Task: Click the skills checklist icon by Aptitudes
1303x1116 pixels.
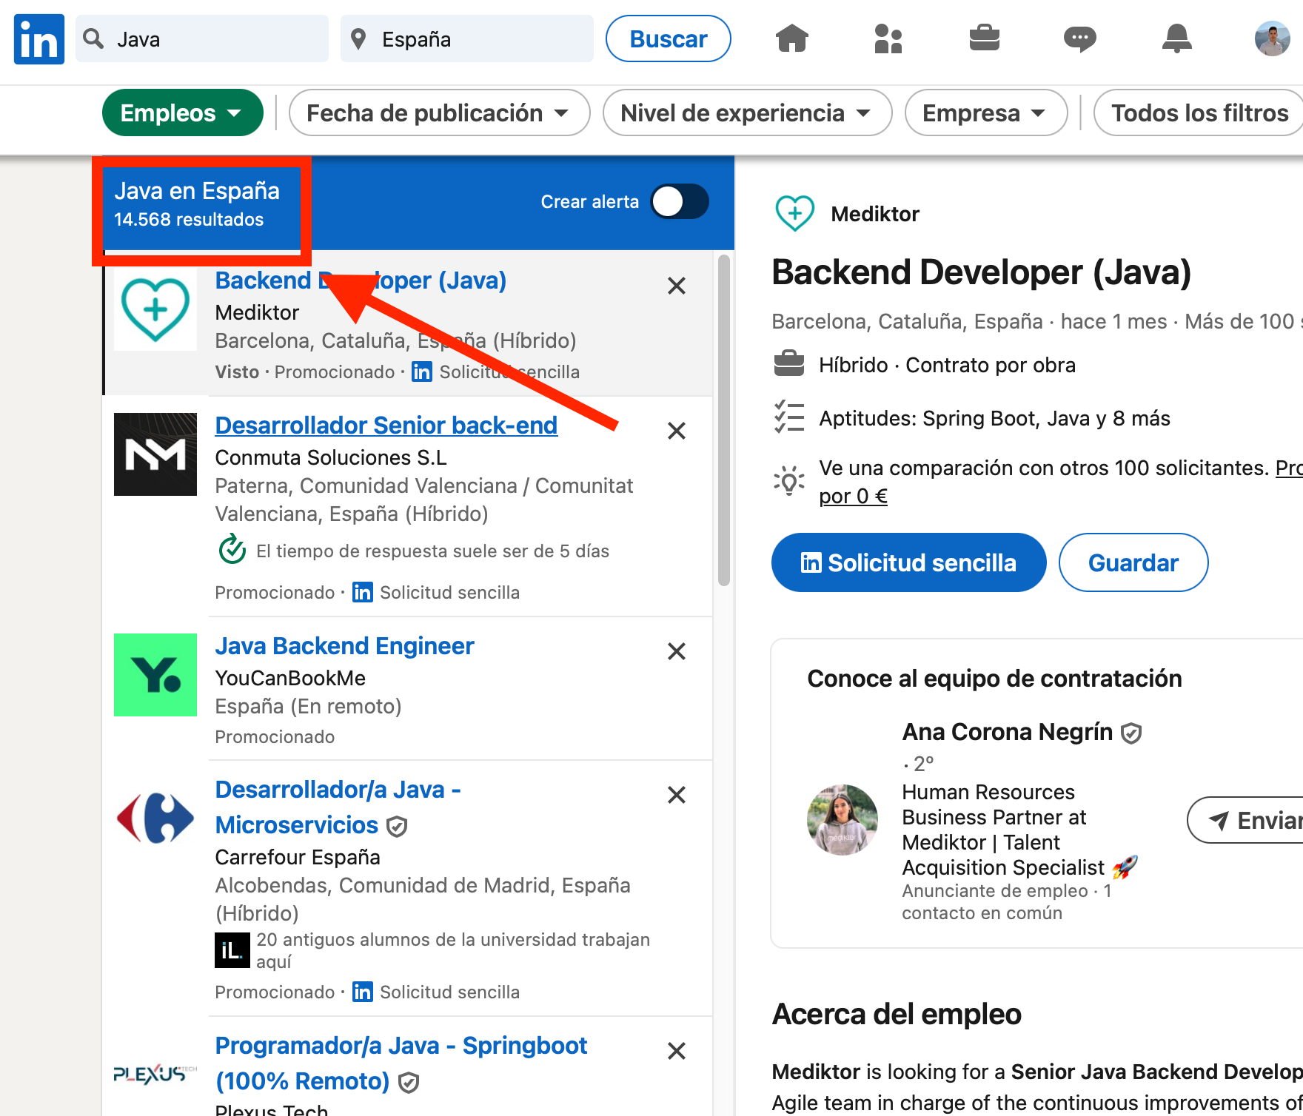Action: 789,417
